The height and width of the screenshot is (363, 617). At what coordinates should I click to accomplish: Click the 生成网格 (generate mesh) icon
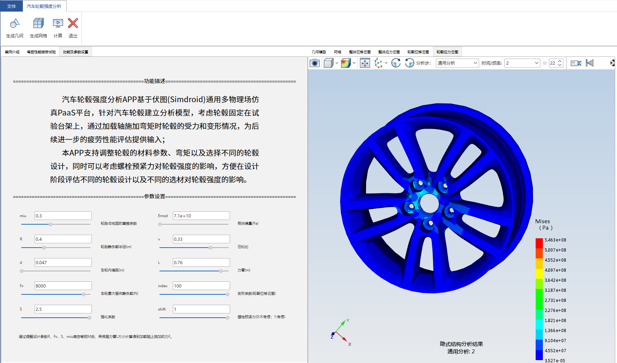coord(38,23)
